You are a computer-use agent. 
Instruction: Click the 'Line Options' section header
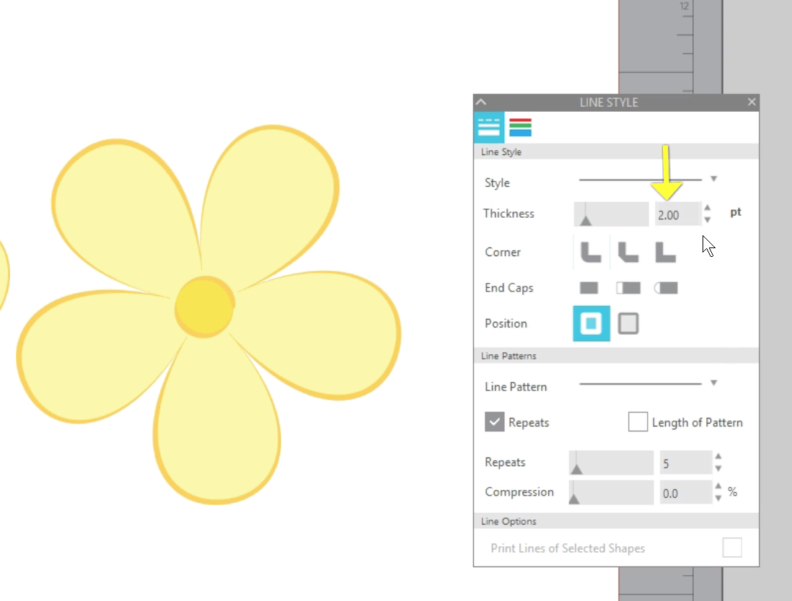tap(616, 521)
